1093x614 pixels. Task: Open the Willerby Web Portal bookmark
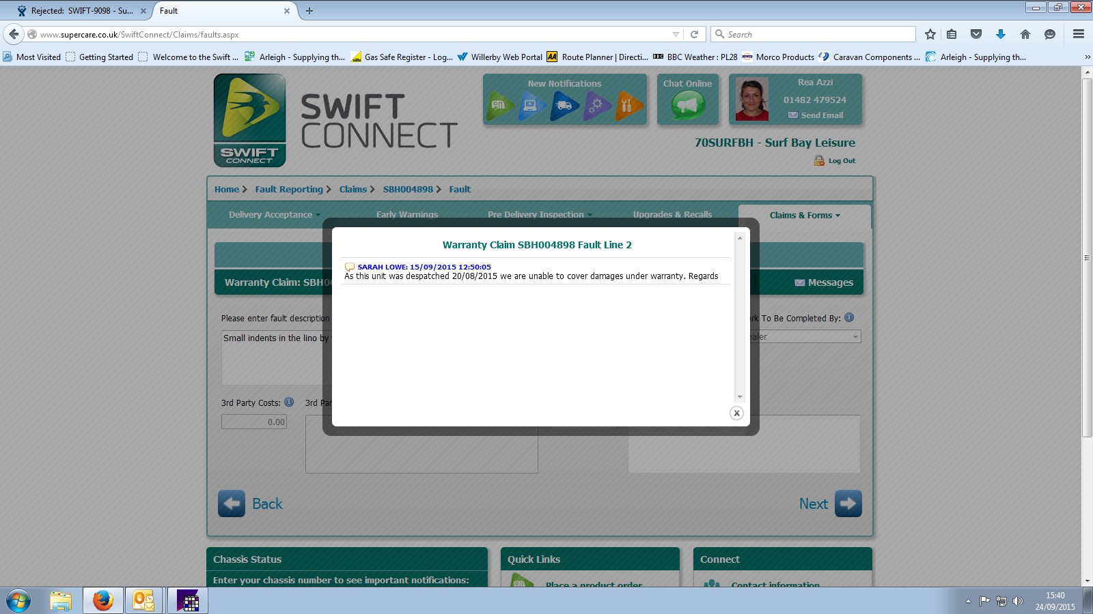[x=500, y=57]
